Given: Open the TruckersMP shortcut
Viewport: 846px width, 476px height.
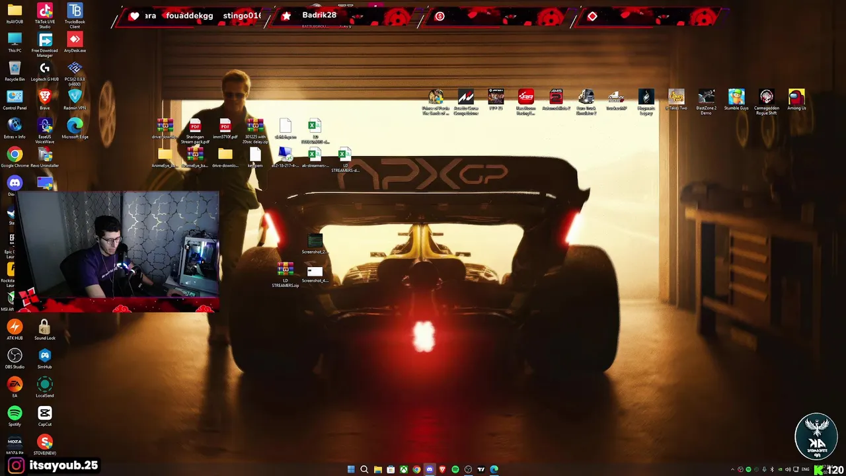Looking at the screenshot, I should [x=616, y=100].
